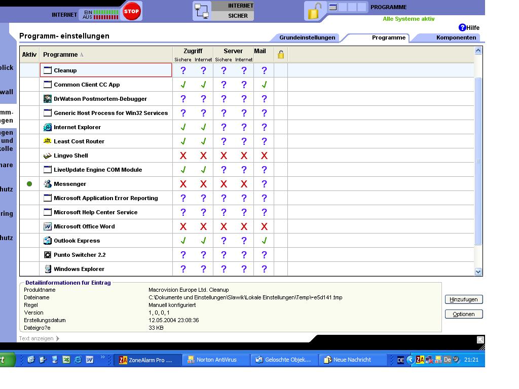This screenshot has height=389, width=519.
Task: Change Windows Explorer Mail permission
Action: tap(264, 269)
